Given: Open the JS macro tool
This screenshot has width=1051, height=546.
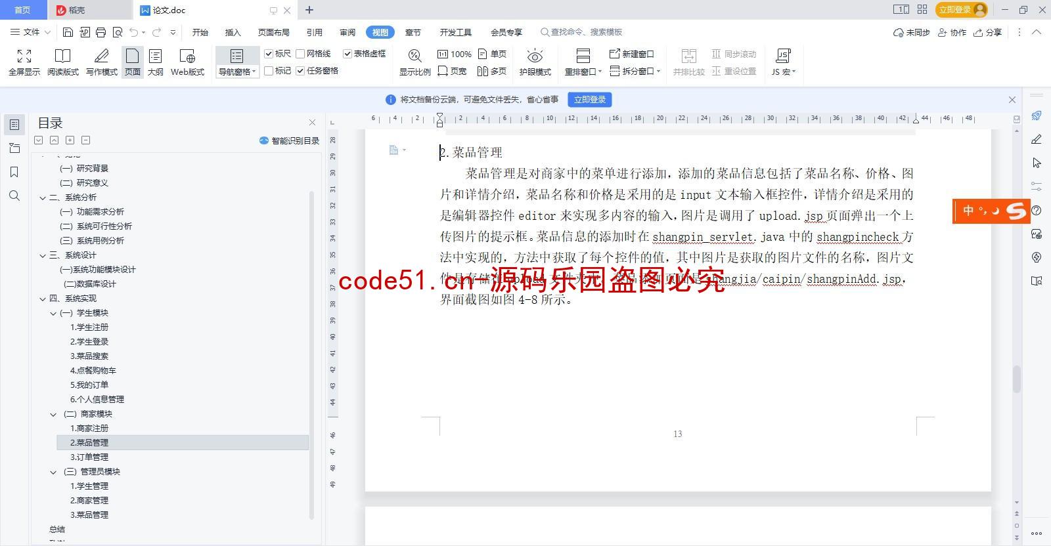Looking at the screenshot, I should [784, 62].
